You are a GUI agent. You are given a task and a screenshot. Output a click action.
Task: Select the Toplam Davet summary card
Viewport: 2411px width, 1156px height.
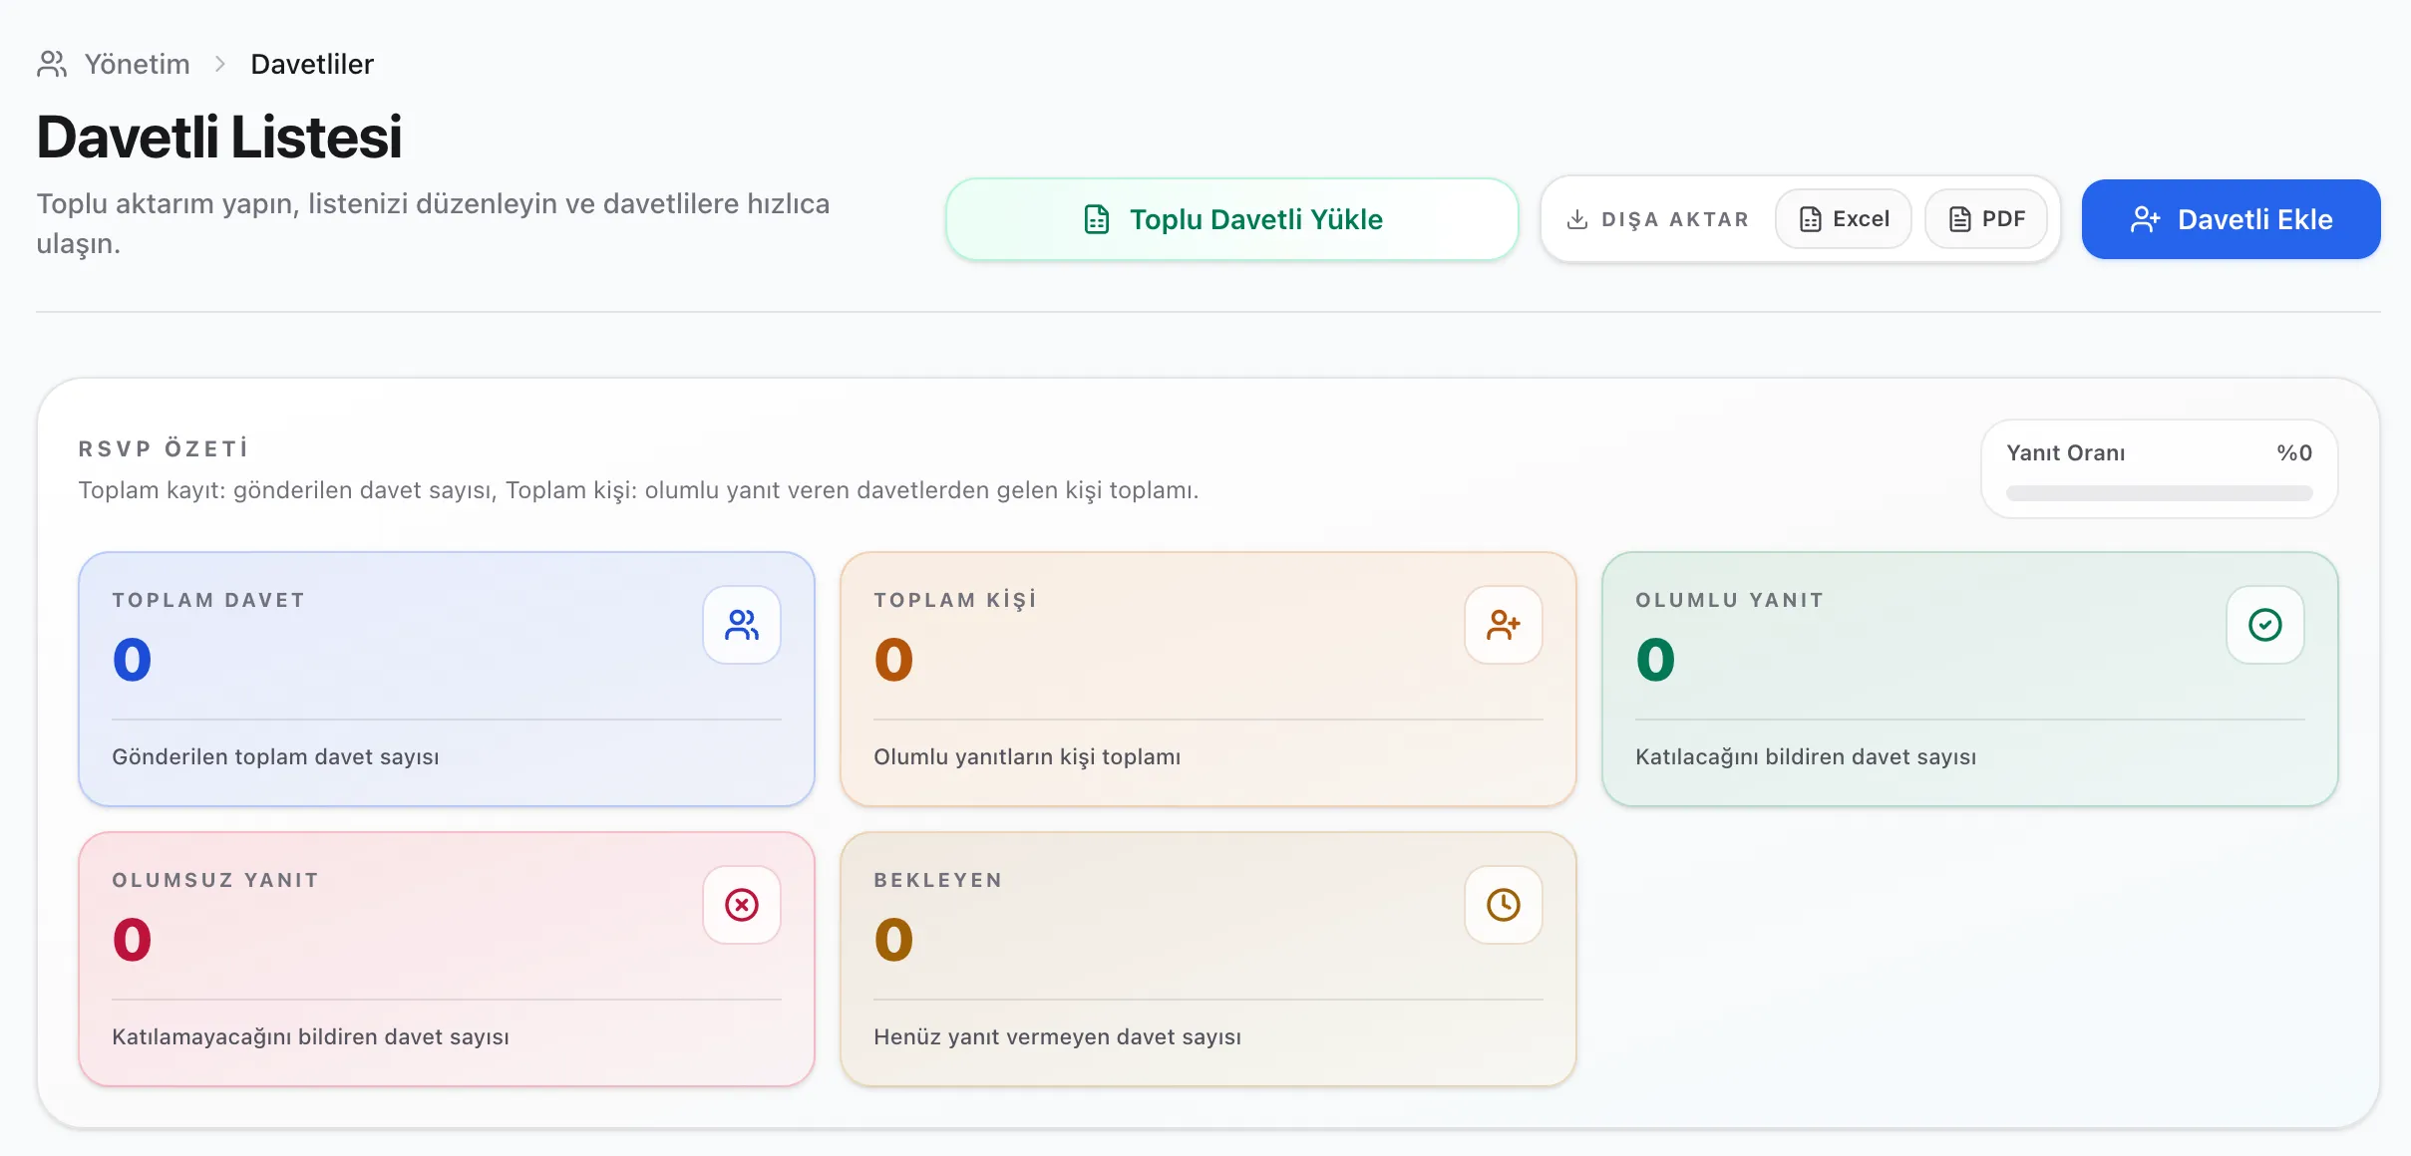tap(446, 679)
